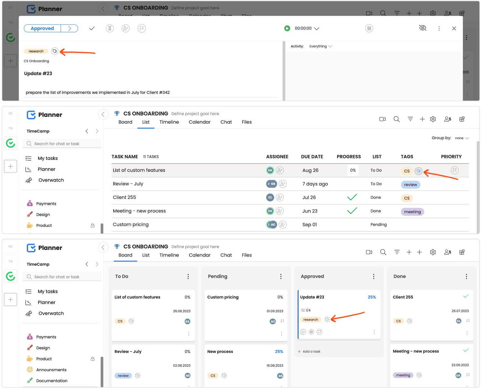Image resolution: width=482 pixels, height=389 pixels.
Task: Open the Activity Everything dropdown
Action: coord(320,46)
